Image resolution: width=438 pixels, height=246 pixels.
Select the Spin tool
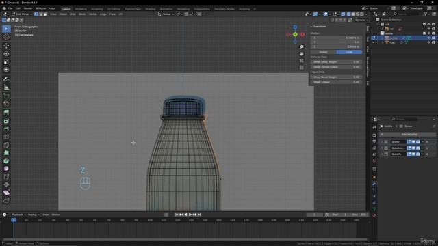(x=6, y=161)
